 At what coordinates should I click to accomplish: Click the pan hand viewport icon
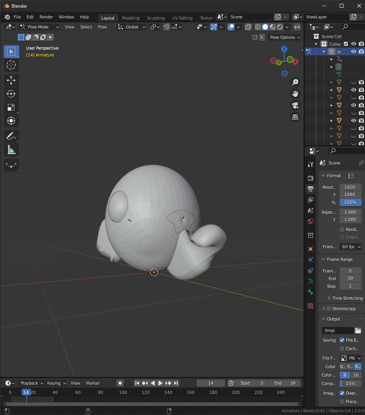click(295, 94)
